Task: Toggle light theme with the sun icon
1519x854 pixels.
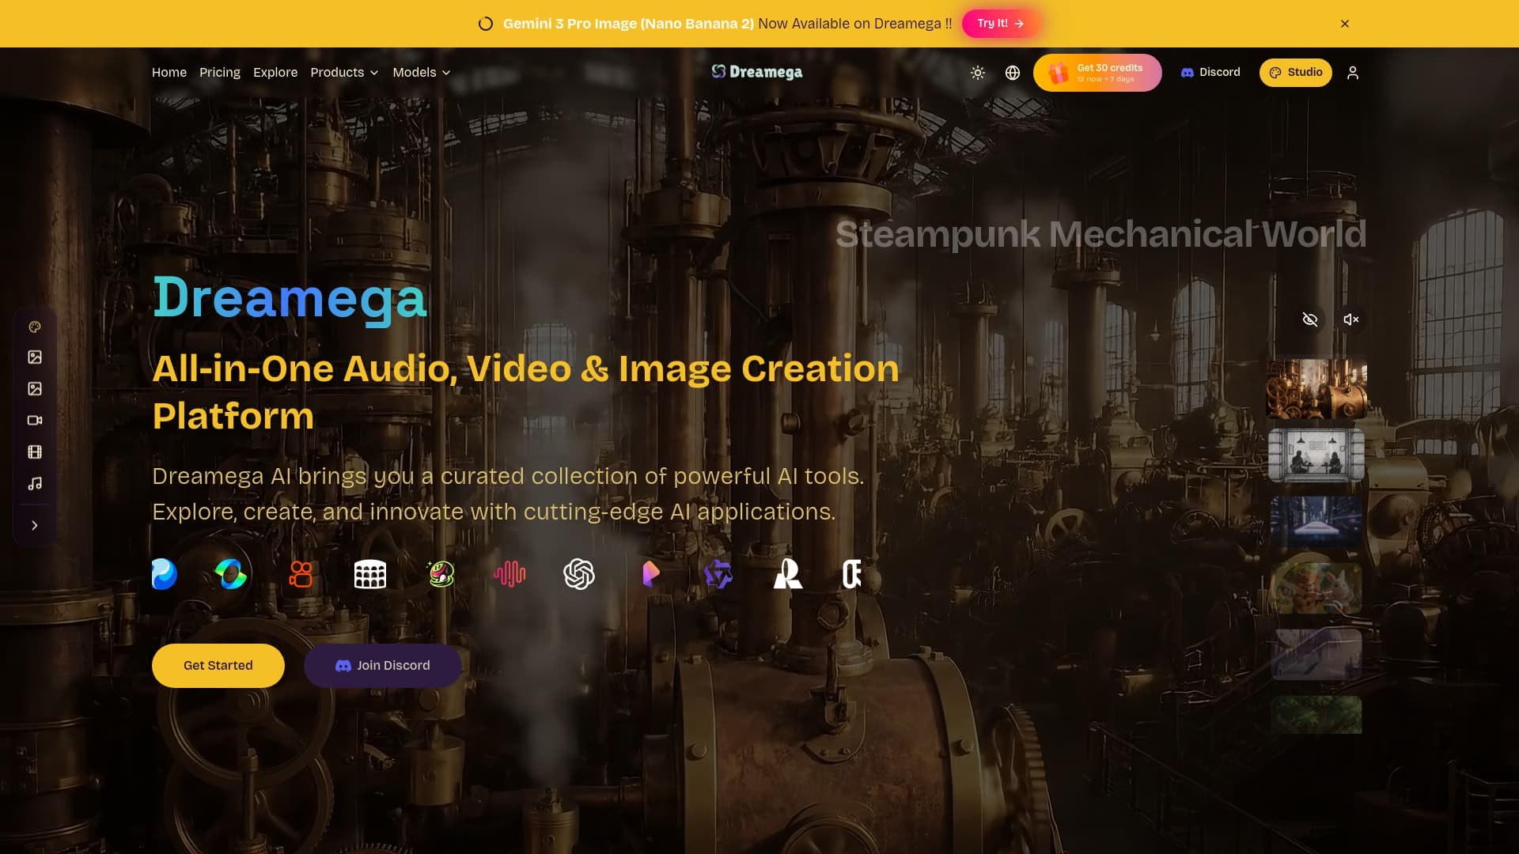Action: pyautogui.click(x=978, y=72)
